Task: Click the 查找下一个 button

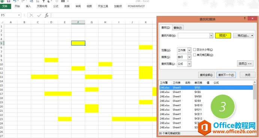Action: coord(226,75)
